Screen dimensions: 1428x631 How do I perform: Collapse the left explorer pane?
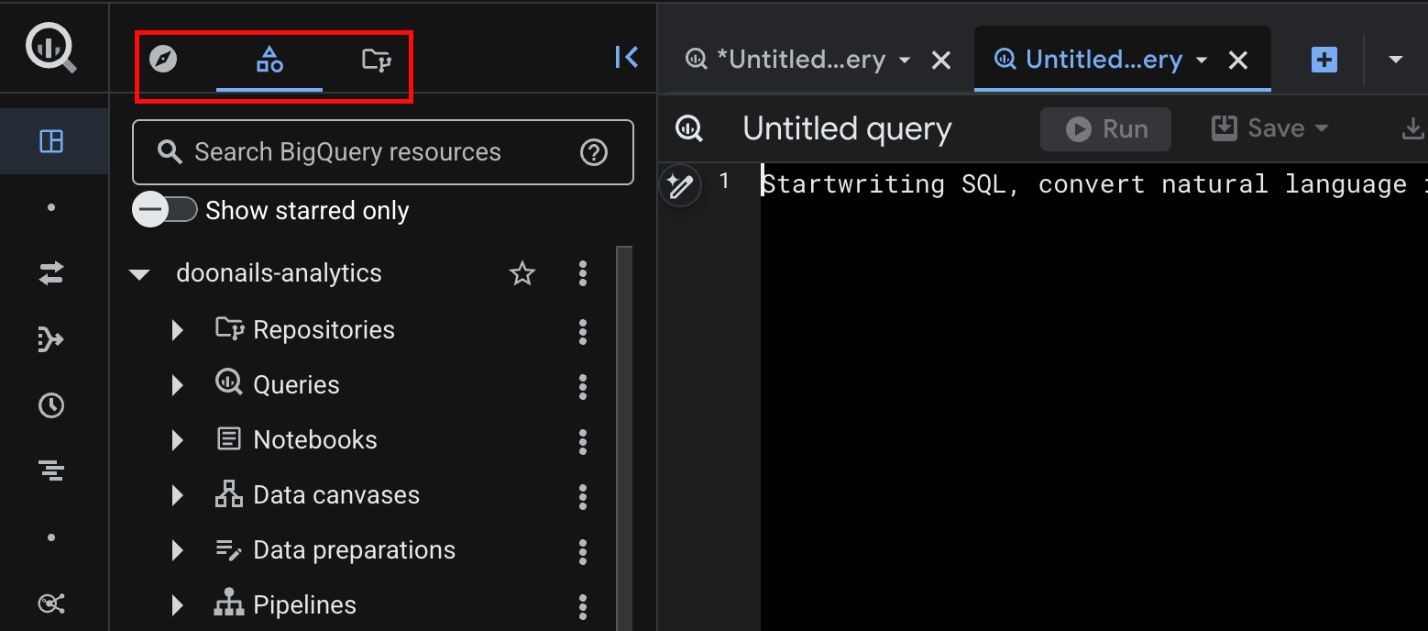(x=626, y=58)
